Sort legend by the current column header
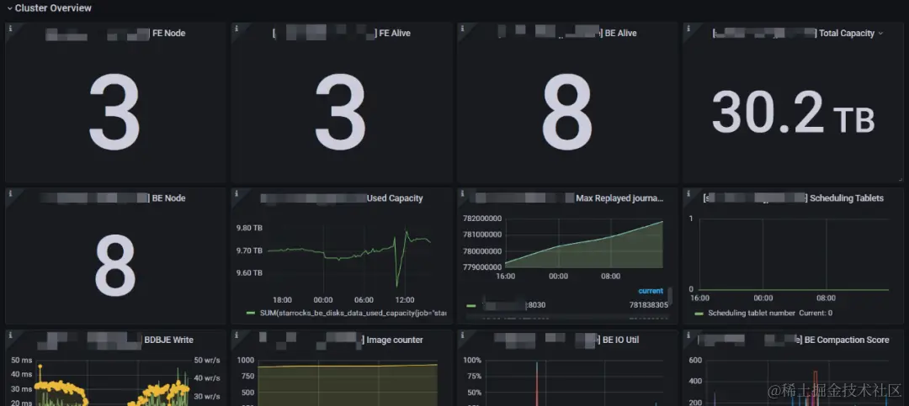909x406 pixels. (x=651, y=291)
